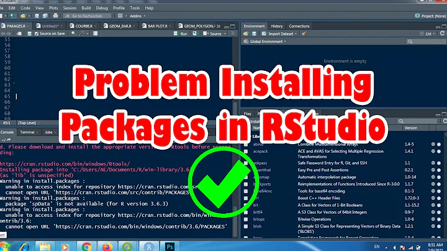Image resolution: width=447 pixels, height=251 pixels.
Task: Print the current file
Action: coord(55,16)
